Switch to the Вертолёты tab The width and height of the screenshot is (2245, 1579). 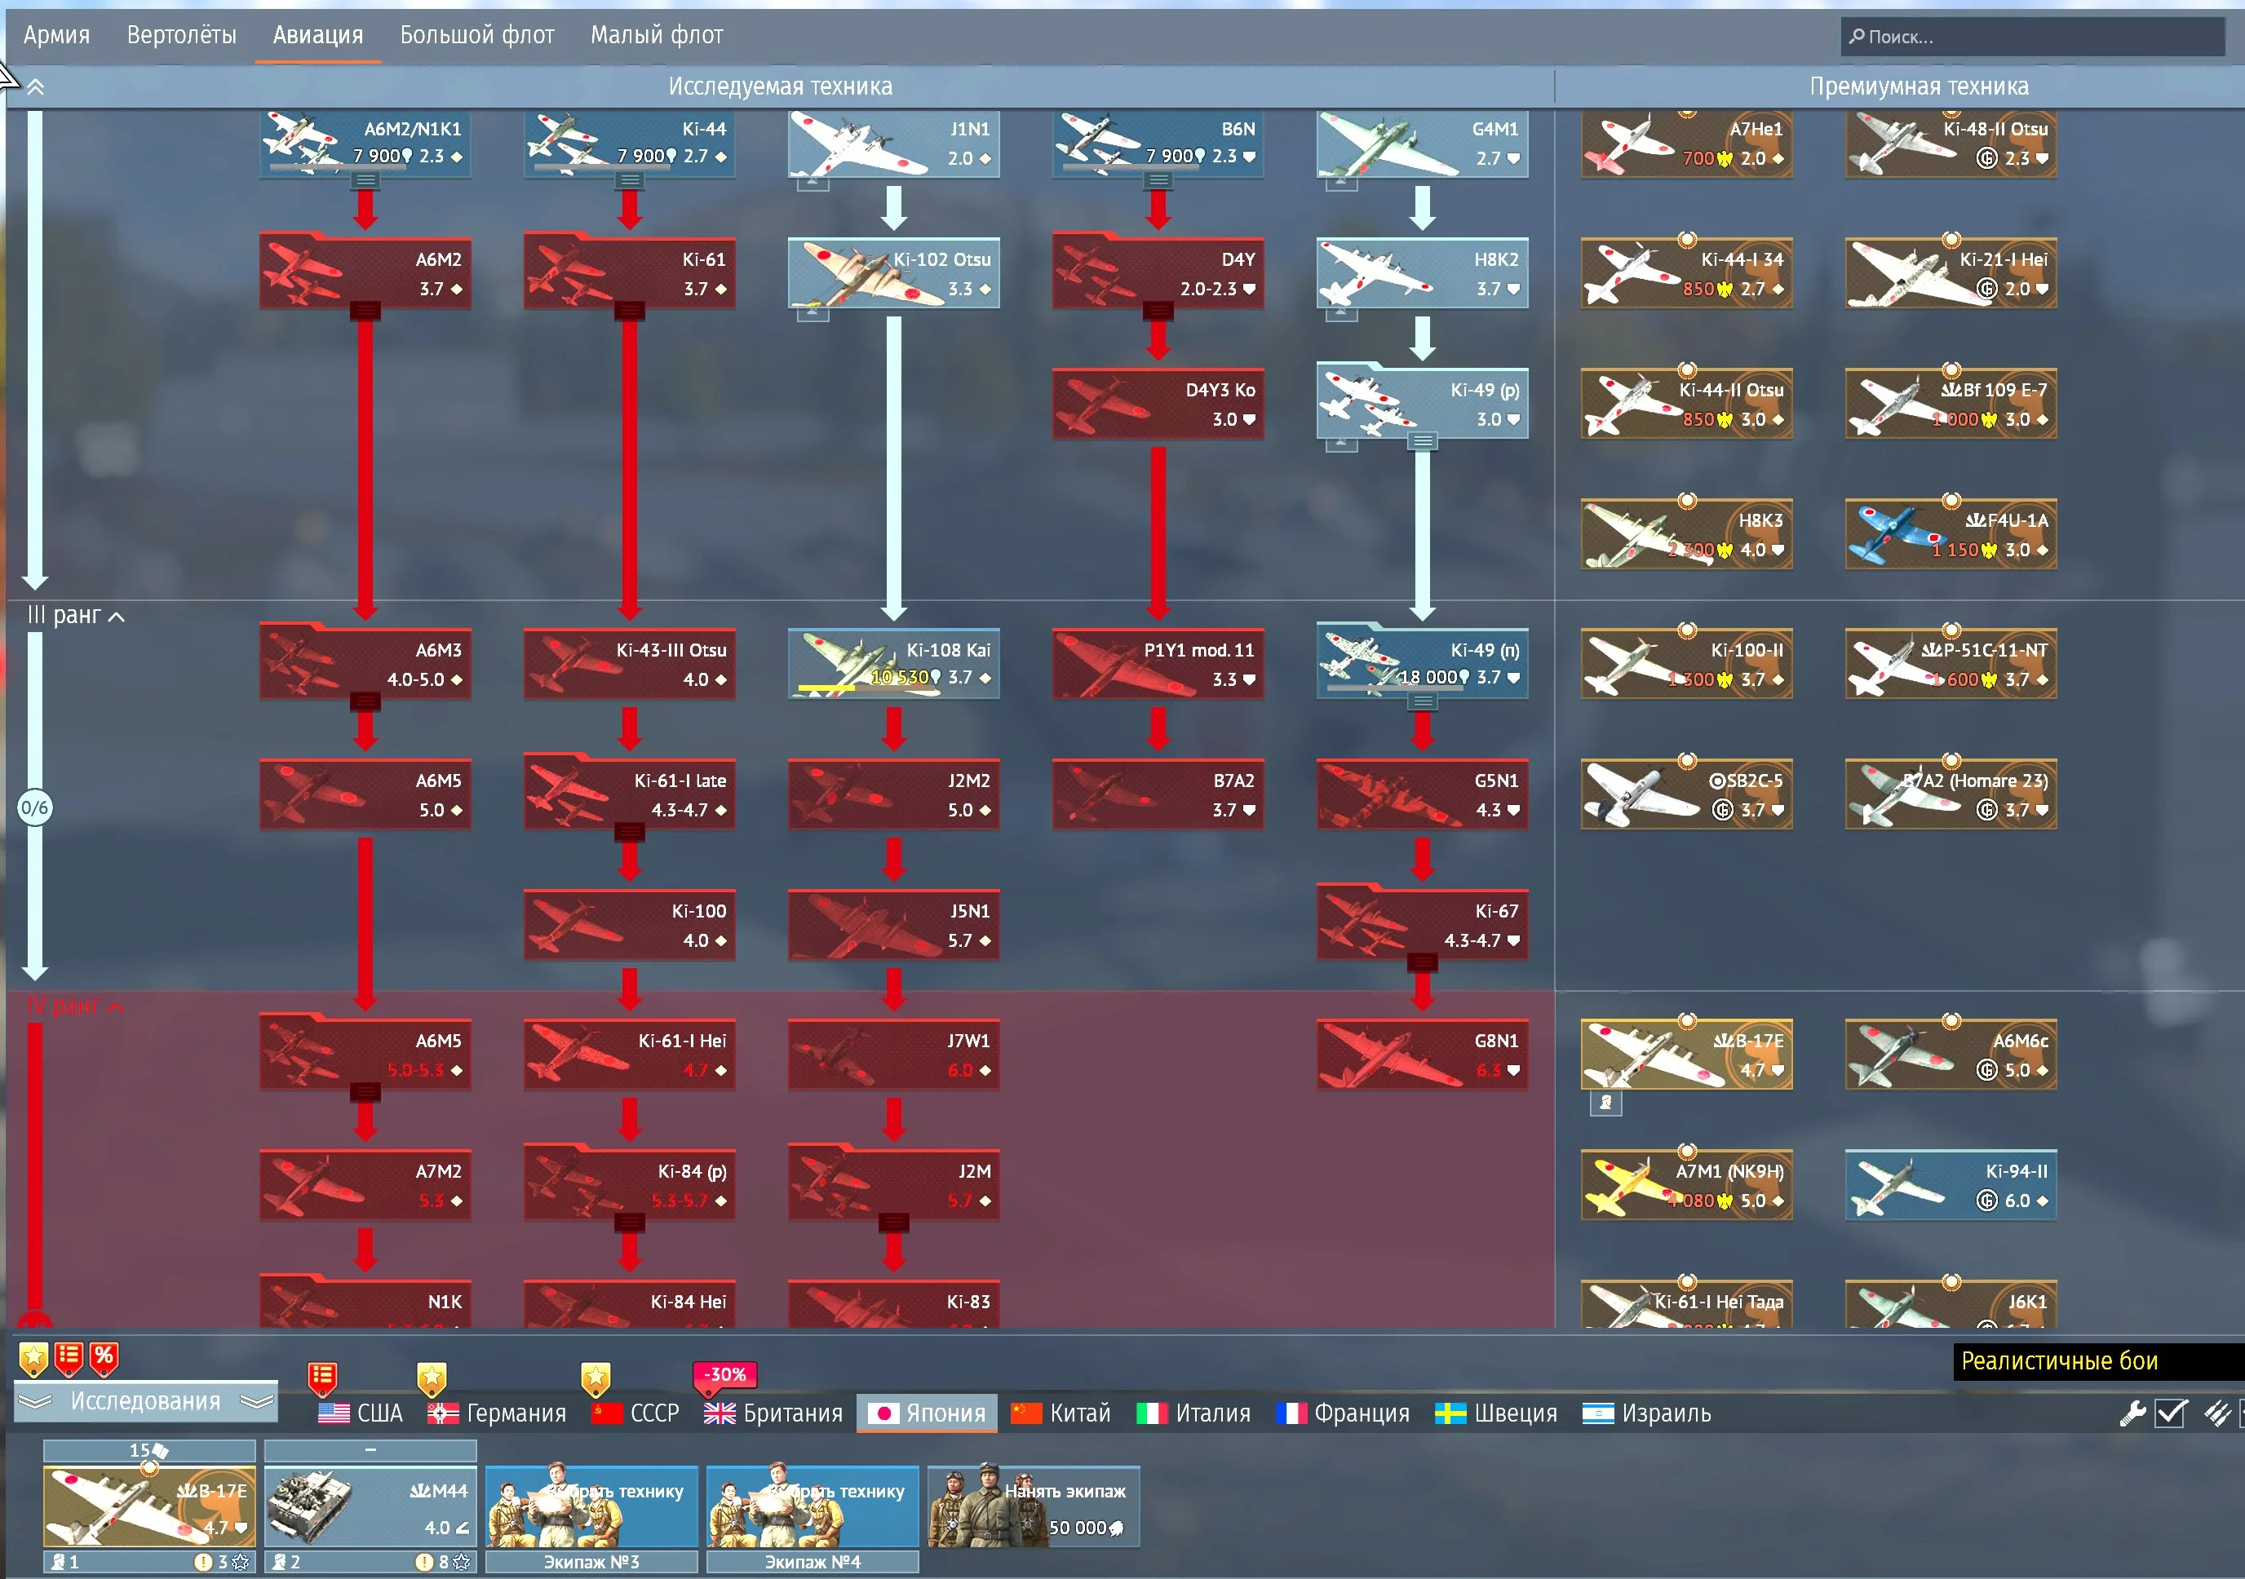click(x=181, y=35)
